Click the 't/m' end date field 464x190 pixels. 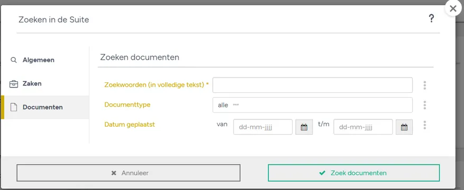coord(363,127)
